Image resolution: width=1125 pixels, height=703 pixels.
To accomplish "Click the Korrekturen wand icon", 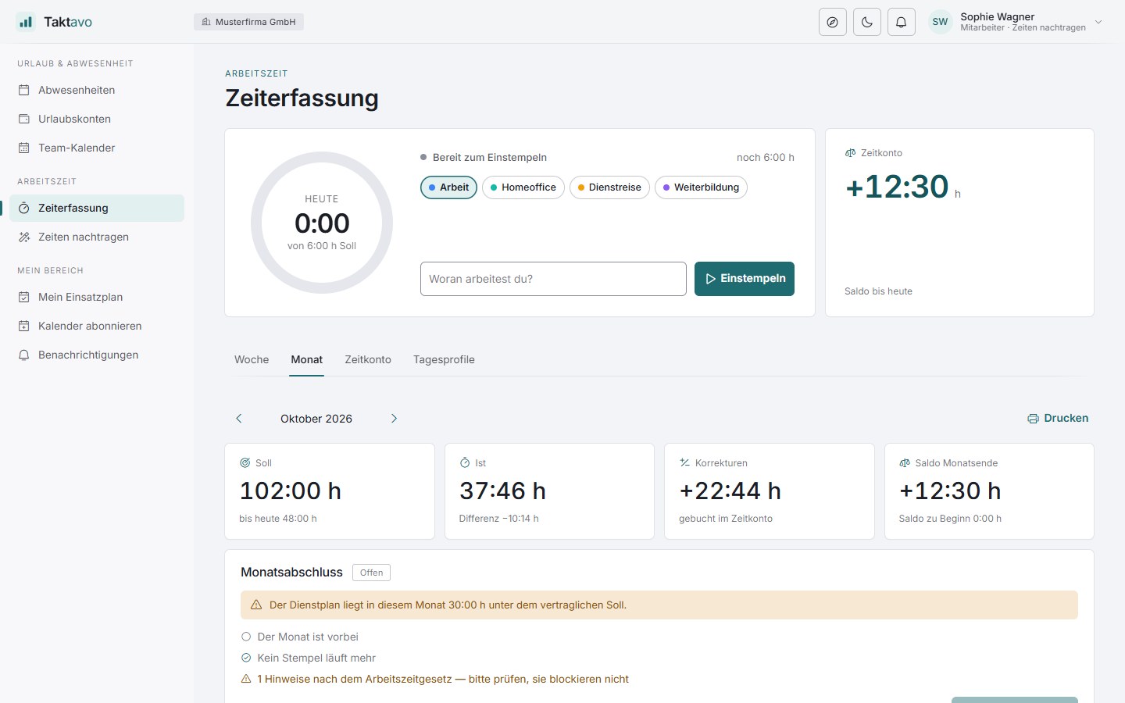I will pos(685,463).
